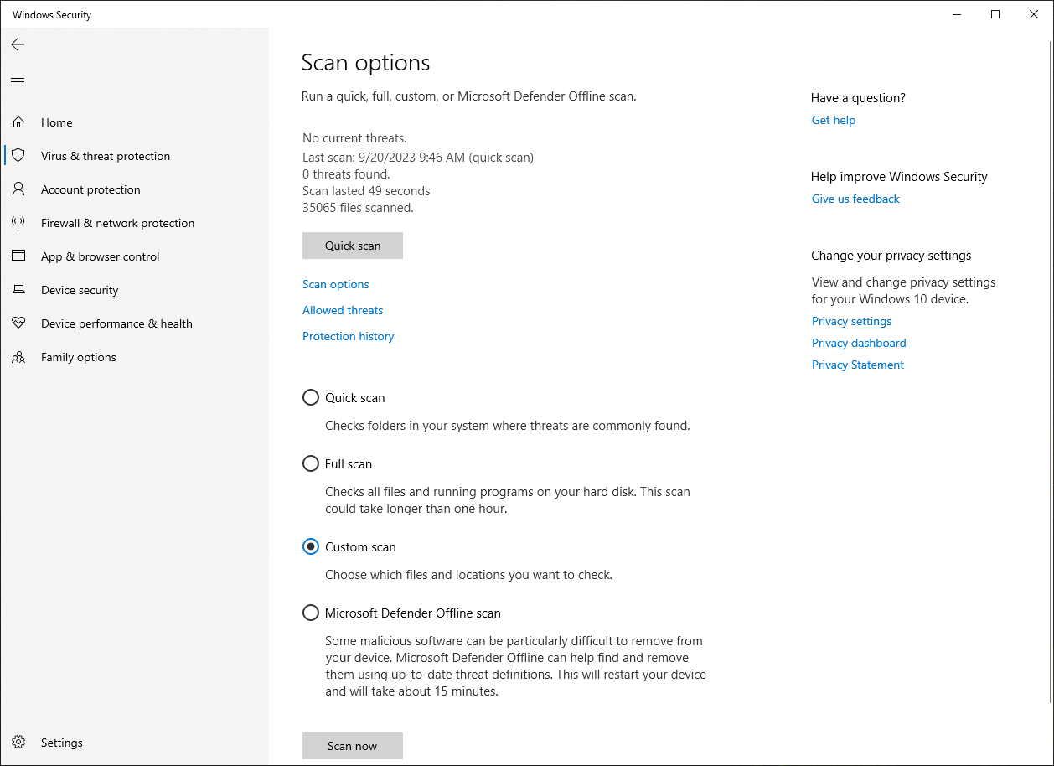This screenshot has width=1054, height=766.
Task: Choose Microsoft Defender Offline scan
Action: [311, 613]
